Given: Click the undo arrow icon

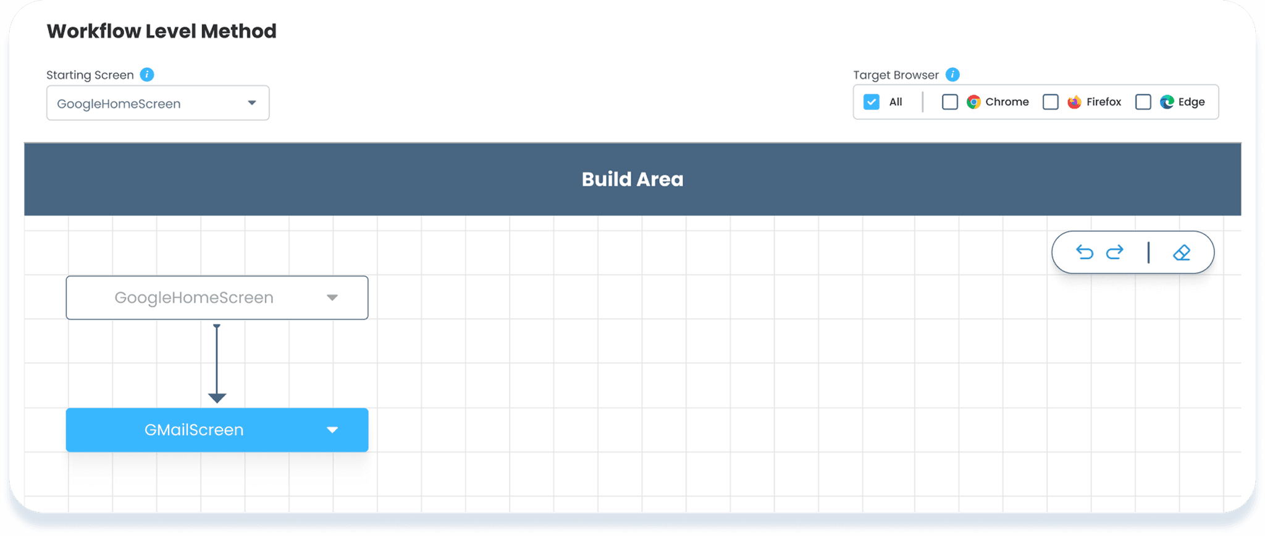Looking at the screenshot, I should [1085, 252].
